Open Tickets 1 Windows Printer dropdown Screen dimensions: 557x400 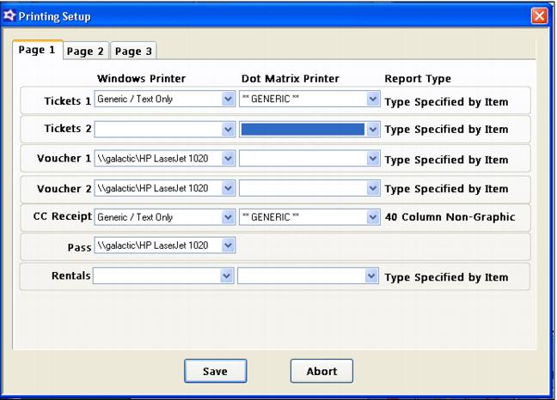[x=228, y=100]
